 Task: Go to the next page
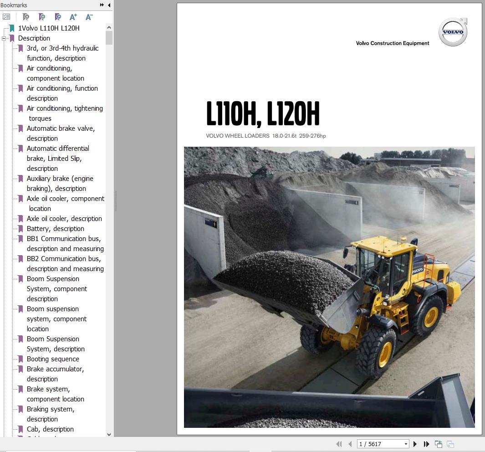(x=415, y=444)
